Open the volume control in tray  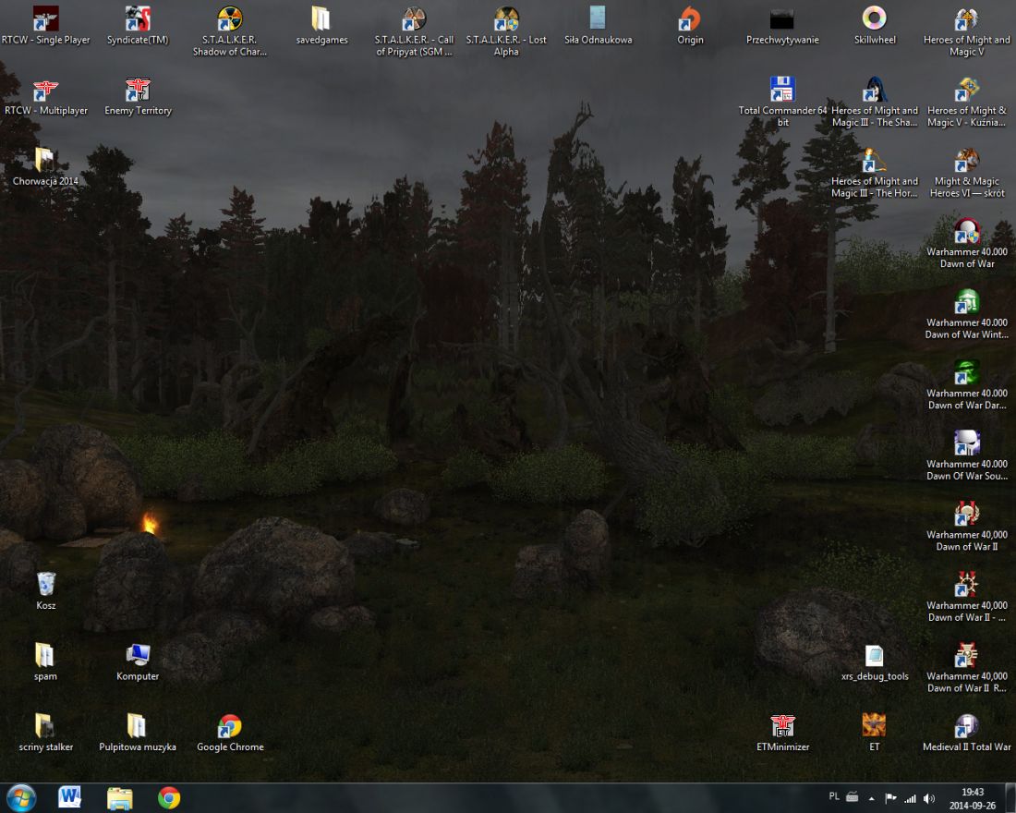tap(928, 798)
